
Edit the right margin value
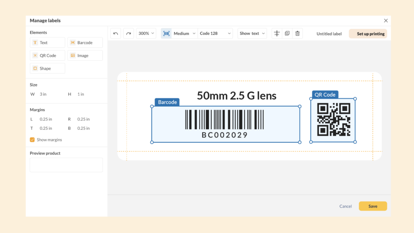click(83, 119)
